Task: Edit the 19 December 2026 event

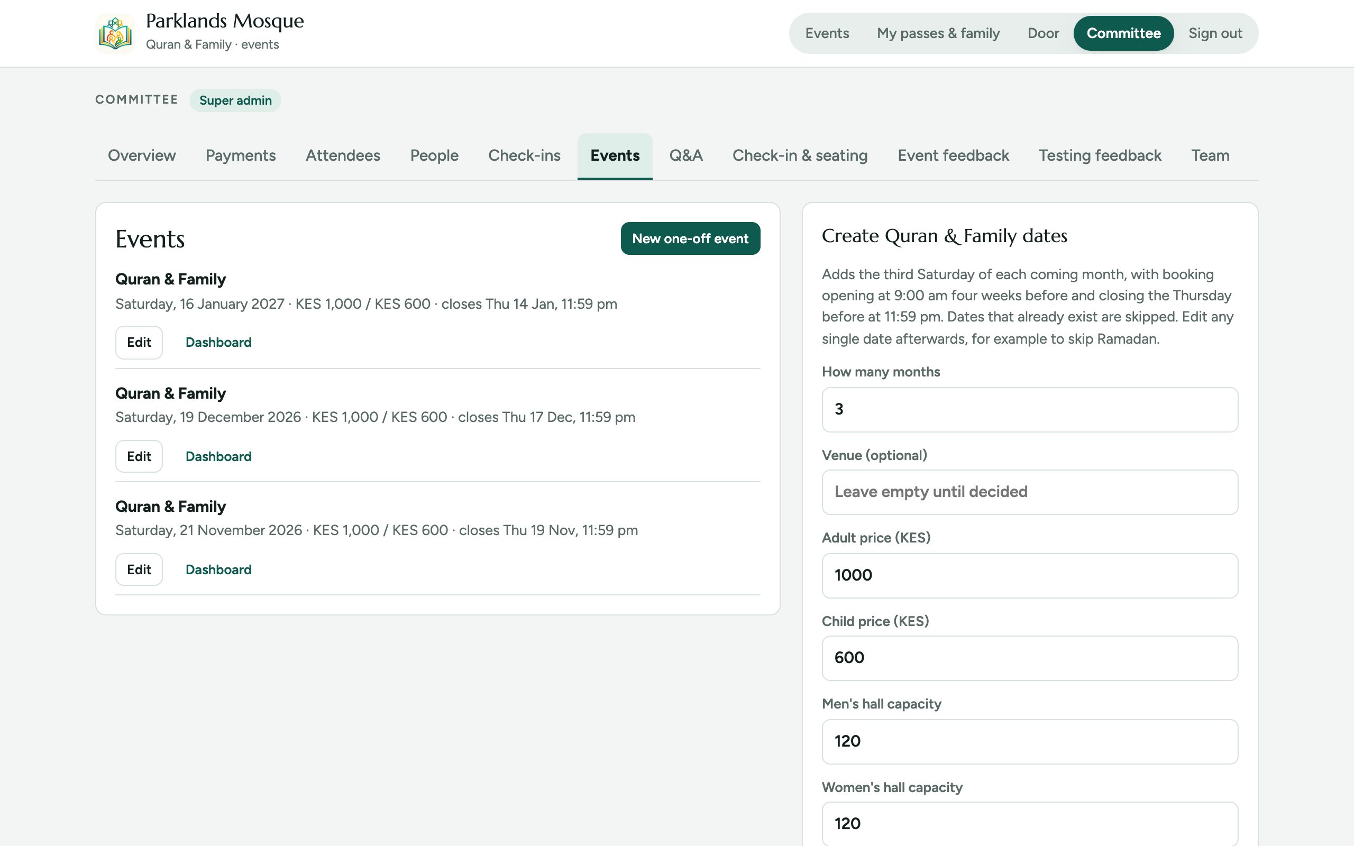Action: 139,456
